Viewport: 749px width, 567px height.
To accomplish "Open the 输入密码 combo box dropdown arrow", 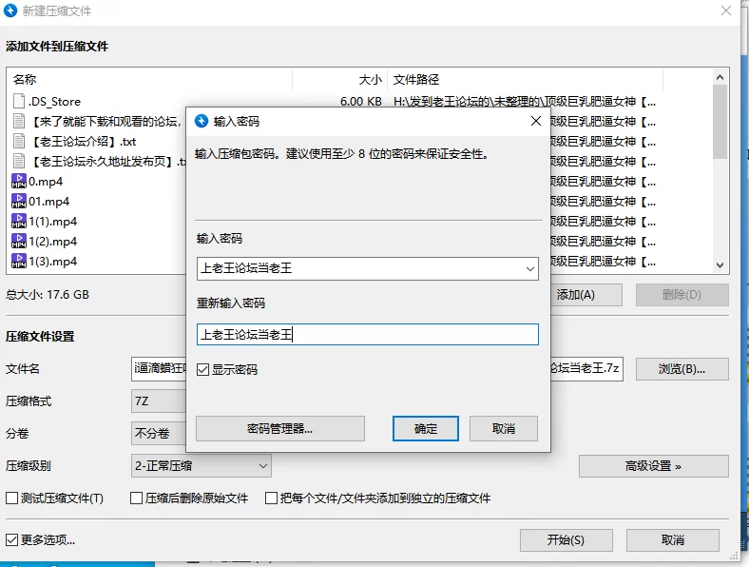I will 529,268.
